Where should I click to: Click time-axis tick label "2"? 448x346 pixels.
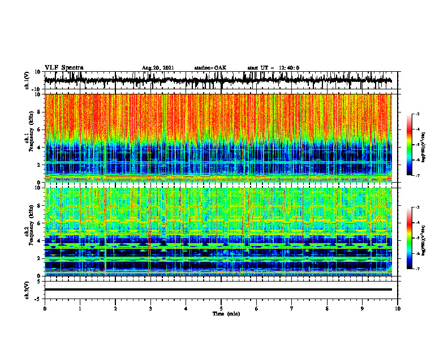[115, 309]
